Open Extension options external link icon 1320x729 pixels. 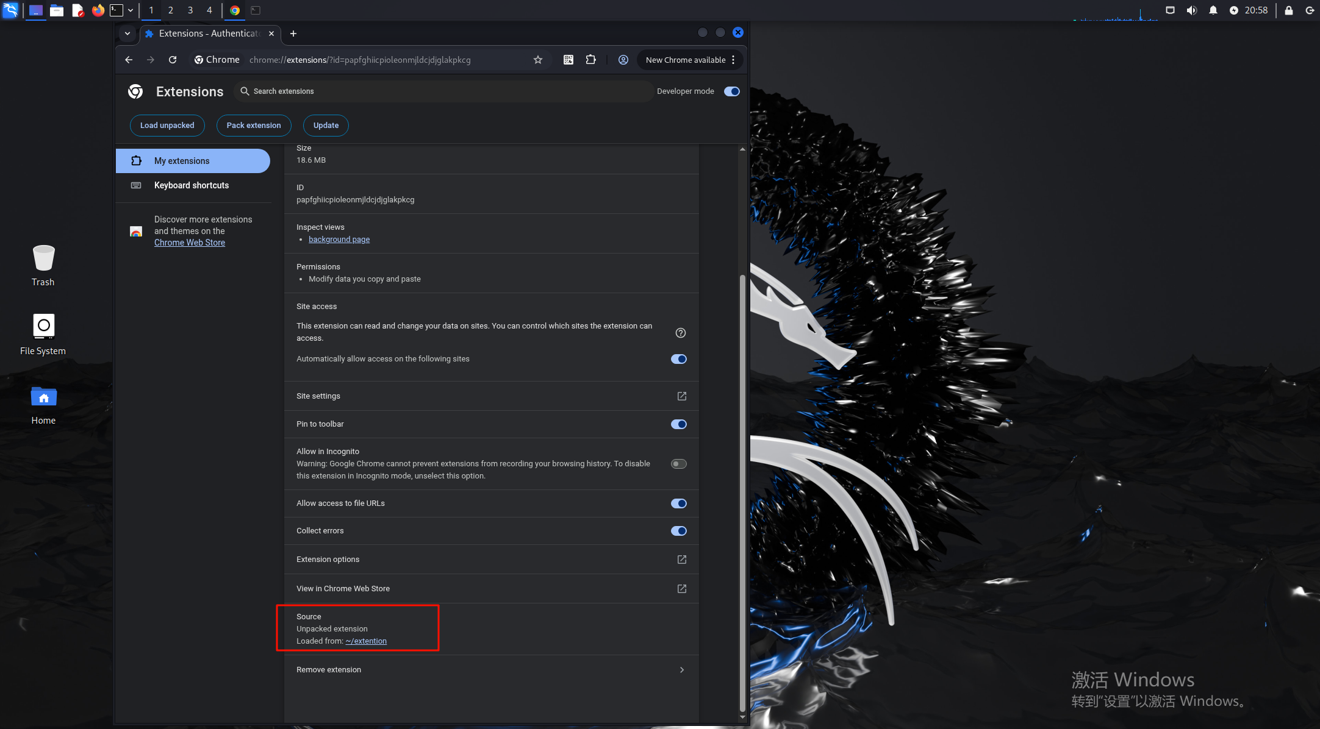coord(681,560)
